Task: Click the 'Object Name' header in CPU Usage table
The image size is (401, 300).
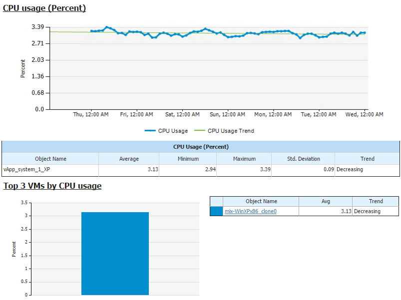Action: coord(50,159)
